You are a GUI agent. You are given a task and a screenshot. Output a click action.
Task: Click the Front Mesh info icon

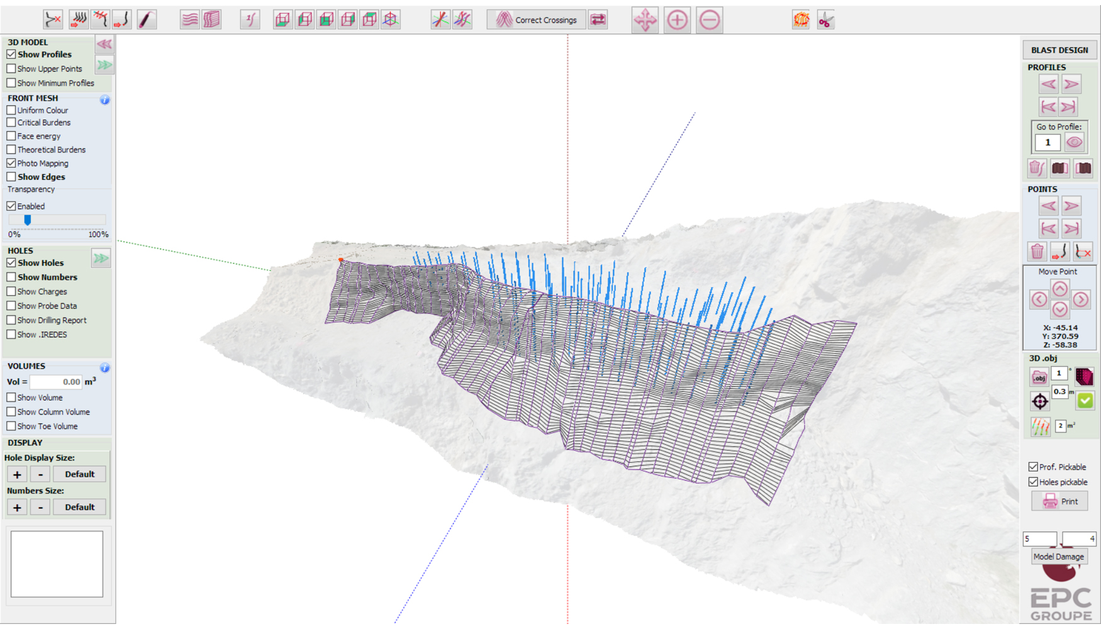tap(104, 99)
